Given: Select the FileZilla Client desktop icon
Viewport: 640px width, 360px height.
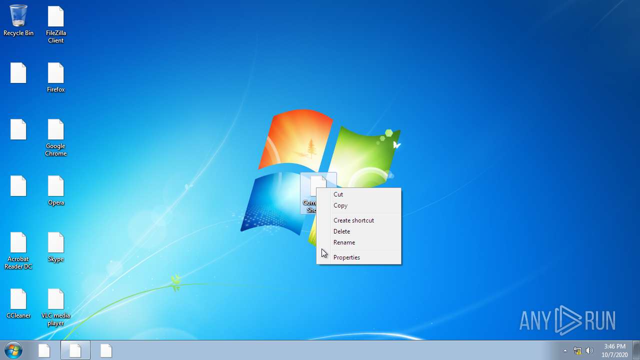Looking at the screenshot, I should pyautogui.click(x=56, y=24).
